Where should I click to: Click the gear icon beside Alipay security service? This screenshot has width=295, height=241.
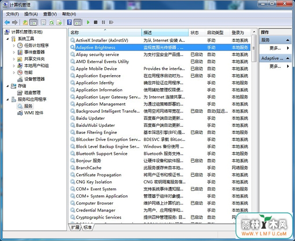tap(73, 54)
